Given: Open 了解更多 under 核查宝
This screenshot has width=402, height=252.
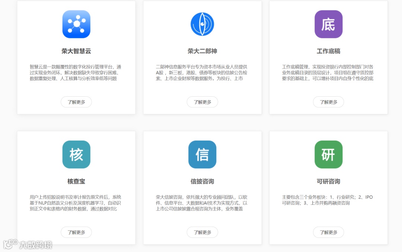Looking at the screenshot, I should click(x=76, y=232).
